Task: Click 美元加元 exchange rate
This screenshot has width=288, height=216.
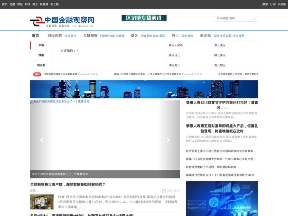Action: coord(220,65)
